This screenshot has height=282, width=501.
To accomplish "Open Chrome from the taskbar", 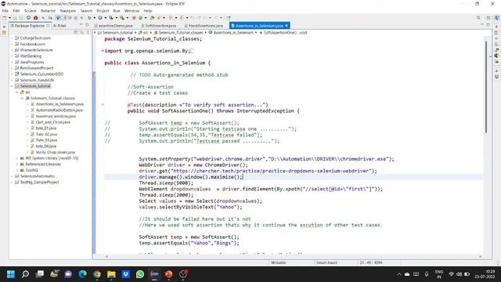I will click(x=97, y=274).
